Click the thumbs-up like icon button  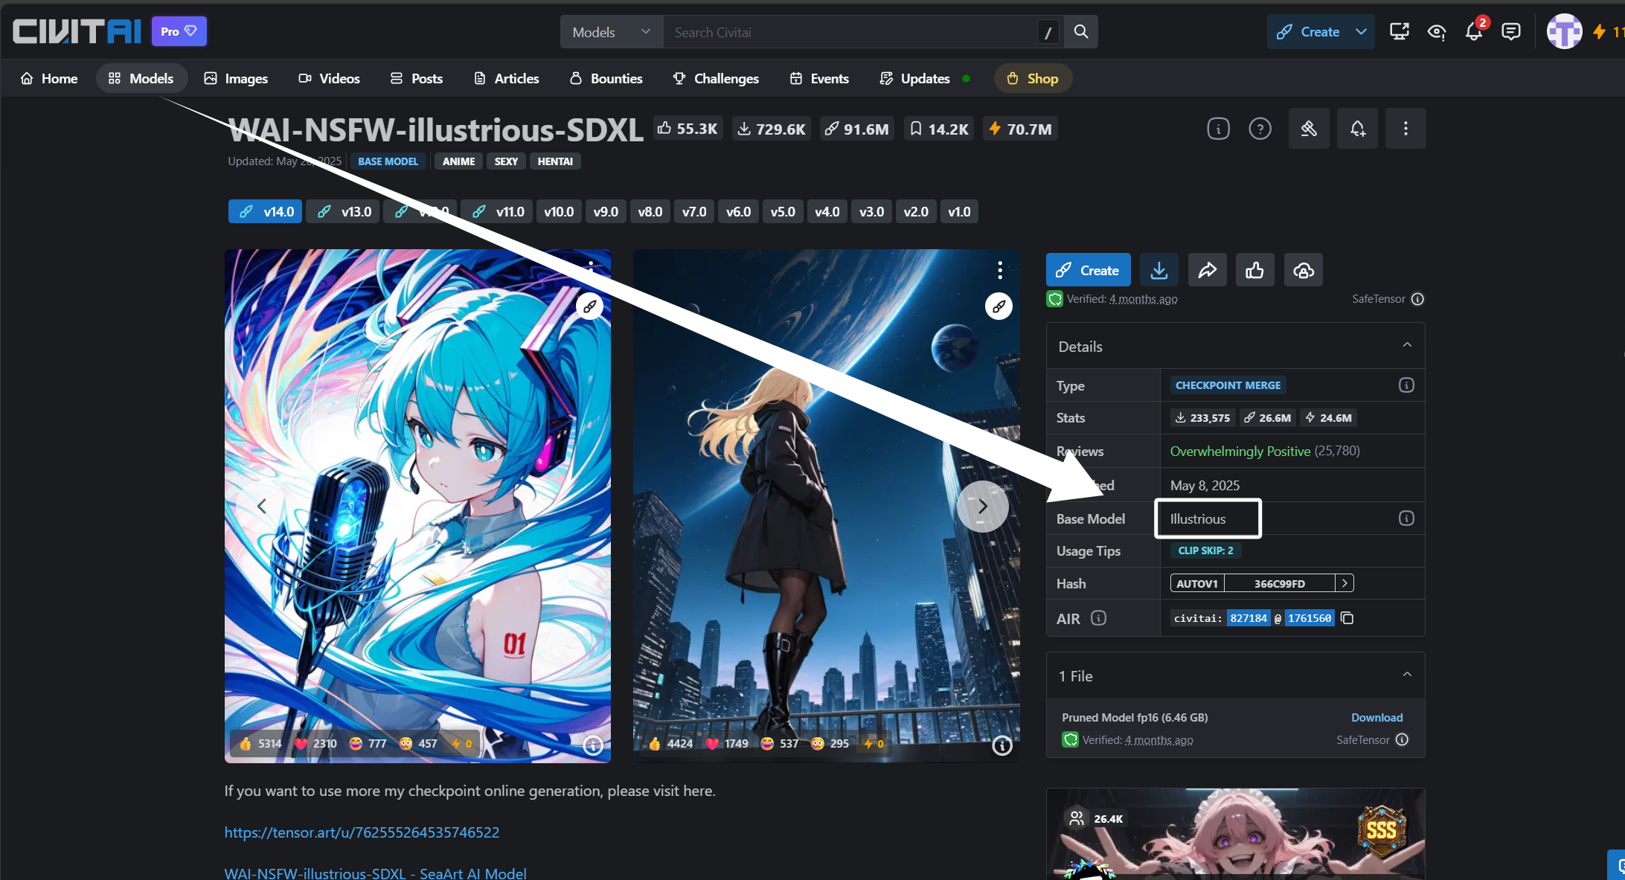coord(1254,270)
